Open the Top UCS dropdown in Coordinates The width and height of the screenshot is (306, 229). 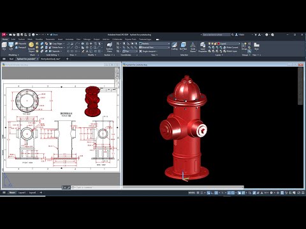[x=130, y=52]
